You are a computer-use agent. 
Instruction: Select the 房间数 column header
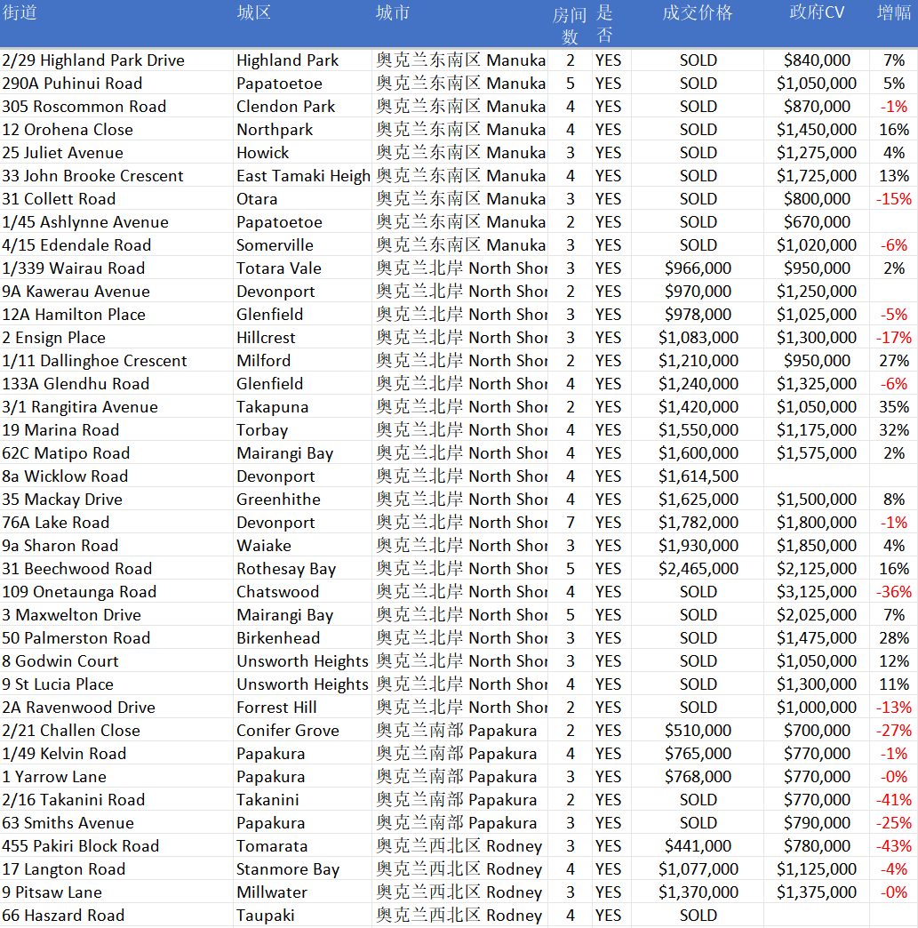click(x=570, y=26)
